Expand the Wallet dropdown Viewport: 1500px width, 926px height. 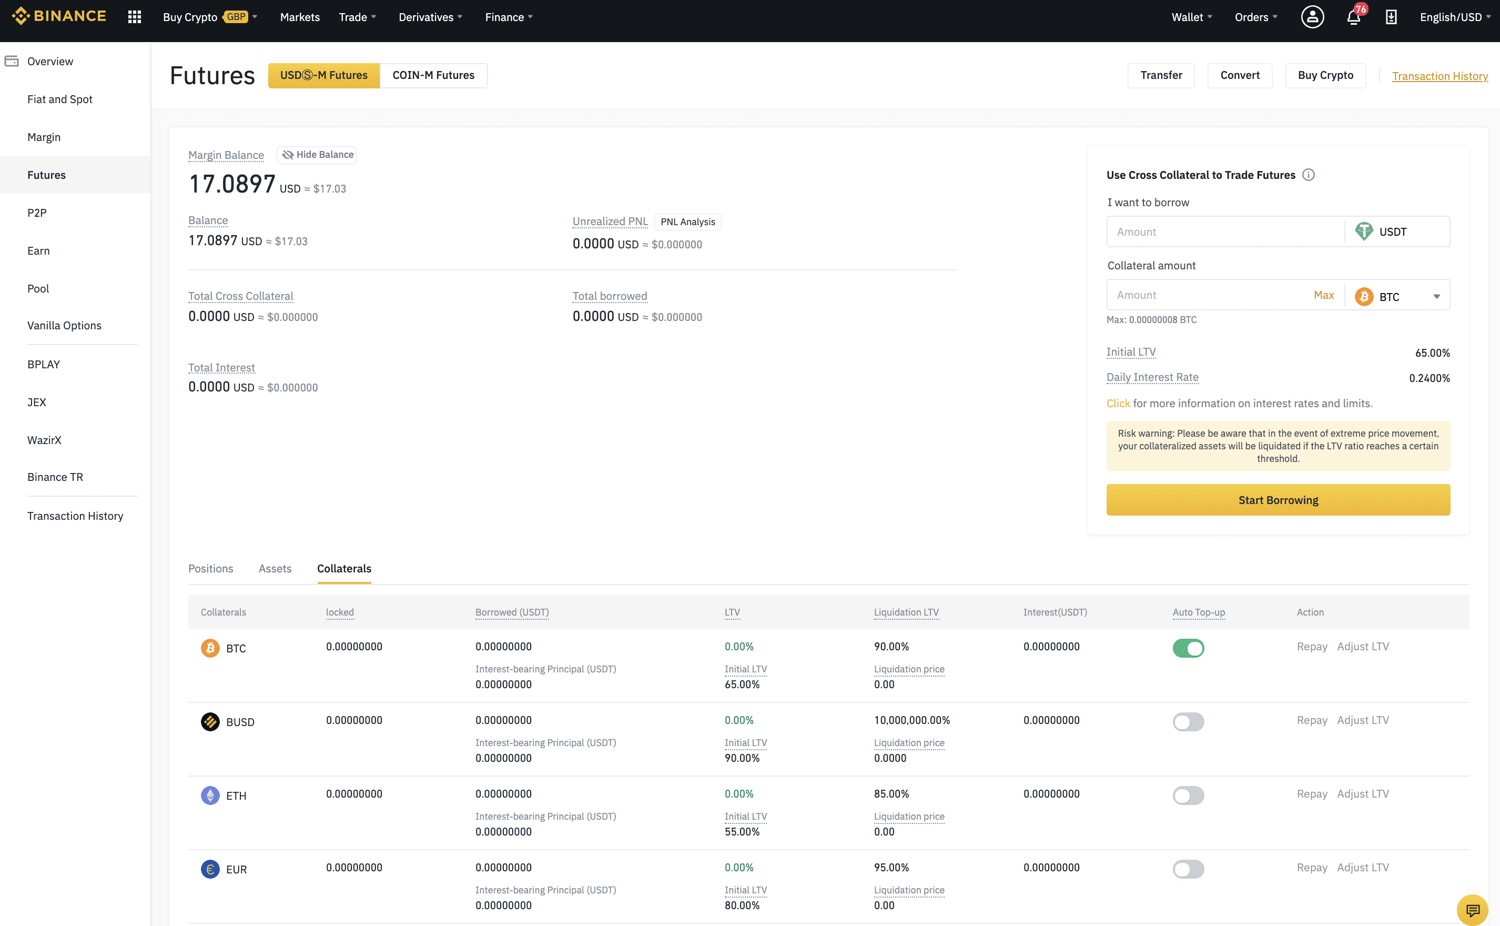[1191, 17]
